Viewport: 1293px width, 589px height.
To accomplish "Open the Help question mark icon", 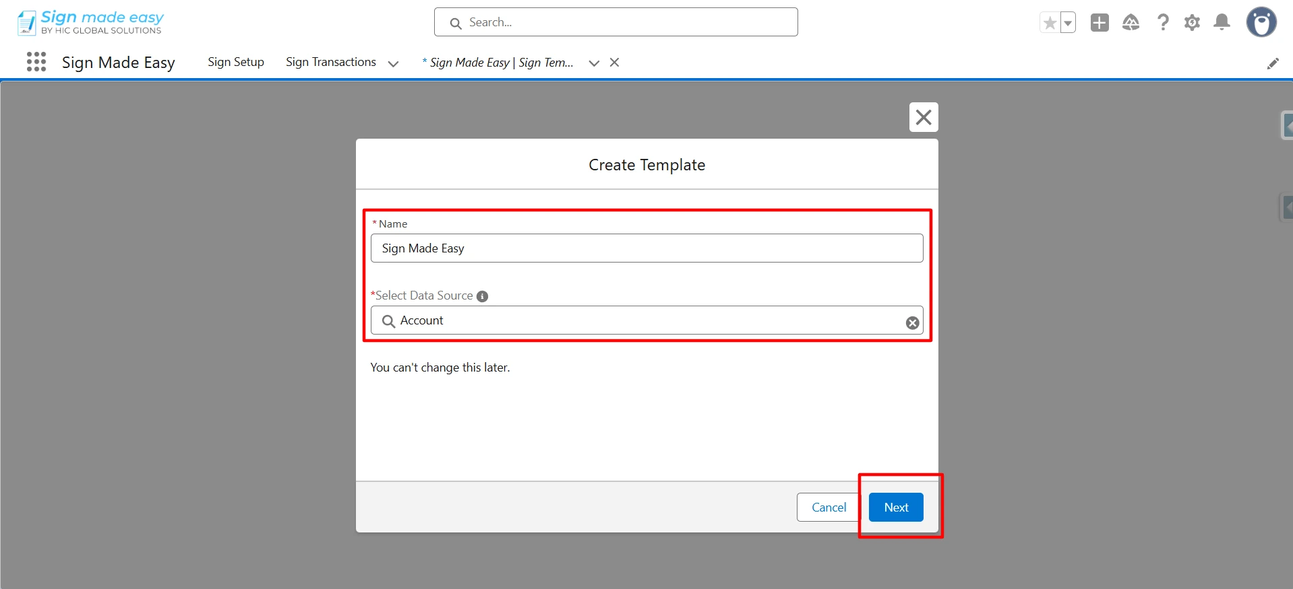I will 1163,23.
